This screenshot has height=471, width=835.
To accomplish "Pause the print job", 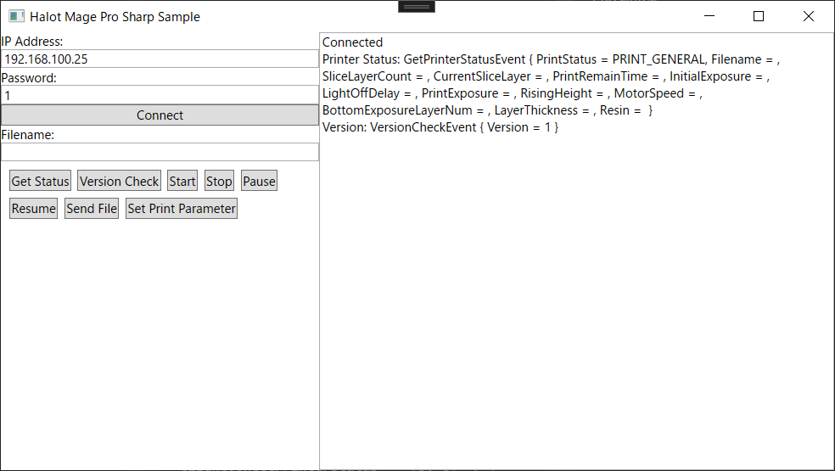I will (x=259, y=182).
